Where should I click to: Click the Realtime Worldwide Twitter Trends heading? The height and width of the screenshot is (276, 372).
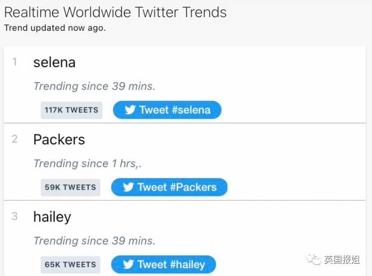115,12
